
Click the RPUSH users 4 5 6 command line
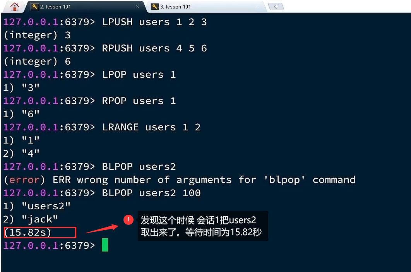[105, 48]
